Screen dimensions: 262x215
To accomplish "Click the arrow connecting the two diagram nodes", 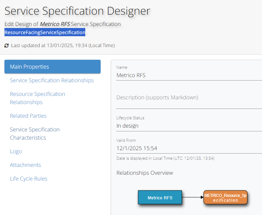I will click(x=193, y=197).
